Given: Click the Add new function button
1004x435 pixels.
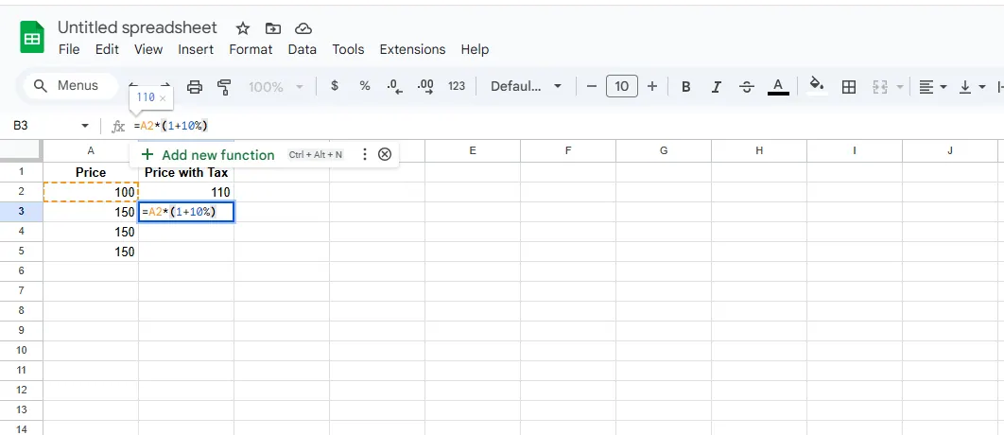Looking at the screenshot, I should point(208,154).
